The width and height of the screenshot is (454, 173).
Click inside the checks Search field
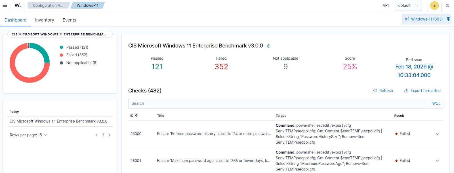279,103
